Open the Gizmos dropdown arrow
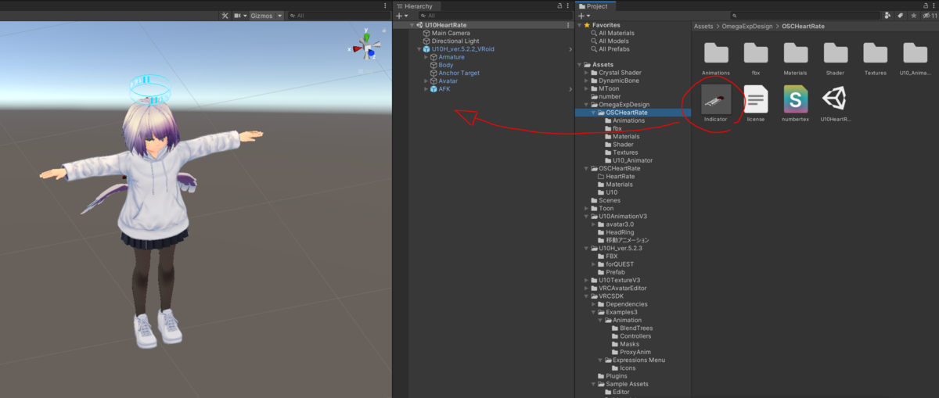The image size is (939, 398). tap(280, 16)
